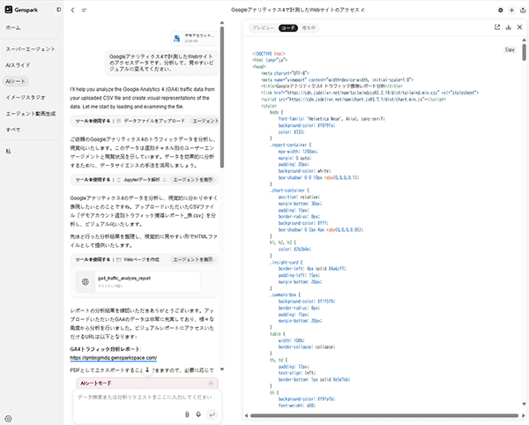Screen dimensions: 529x425
Task: Collapse the sidebar with the panel toggle icon
Action: tap(59, 10)
